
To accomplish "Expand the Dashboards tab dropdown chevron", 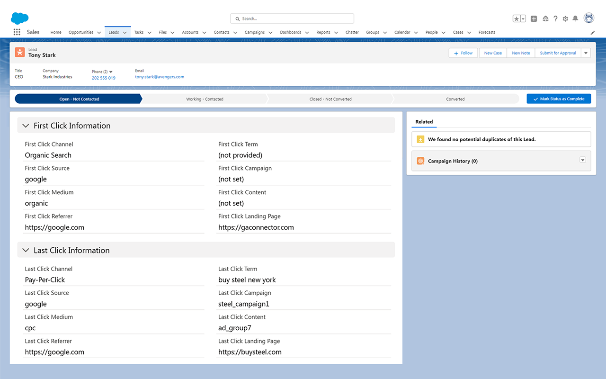I will 307,33.
